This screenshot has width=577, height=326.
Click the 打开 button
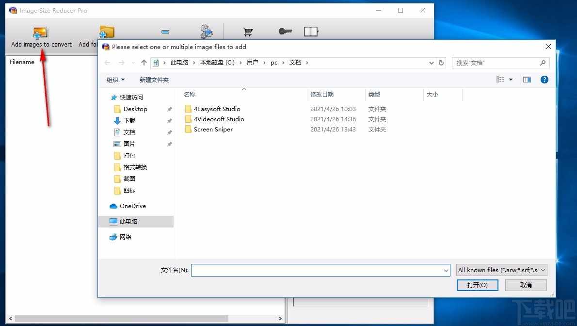(x=477, y=285)
